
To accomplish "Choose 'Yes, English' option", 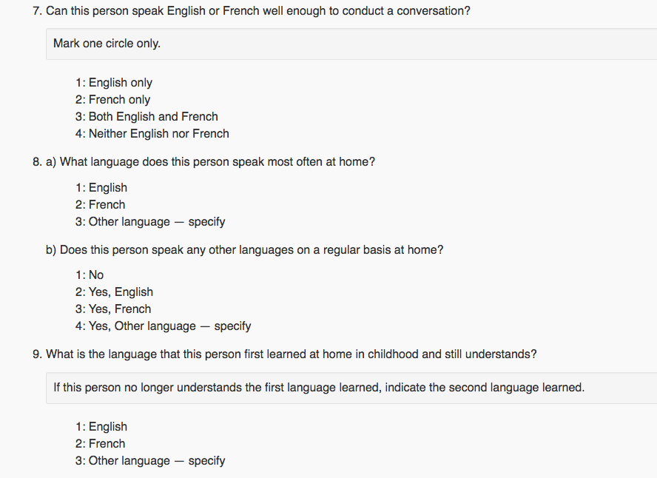I will pyautogui.click(x=114, y=292).
